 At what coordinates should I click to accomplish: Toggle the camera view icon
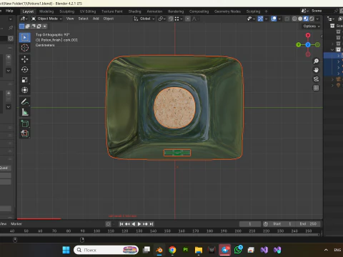[x=316, y=79]
